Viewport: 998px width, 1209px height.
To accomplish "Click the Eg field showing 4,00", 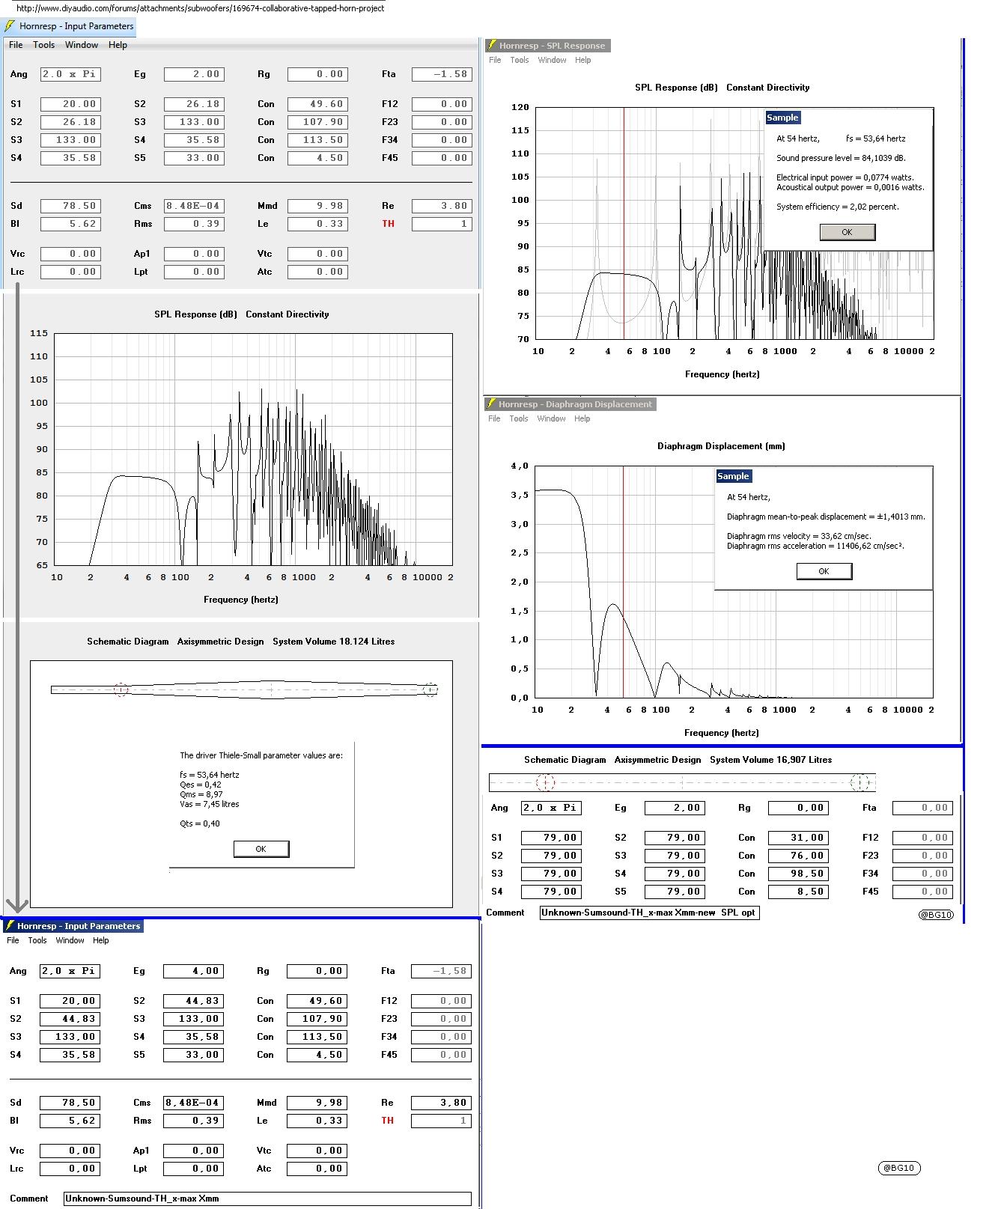I will click(193, 971).
